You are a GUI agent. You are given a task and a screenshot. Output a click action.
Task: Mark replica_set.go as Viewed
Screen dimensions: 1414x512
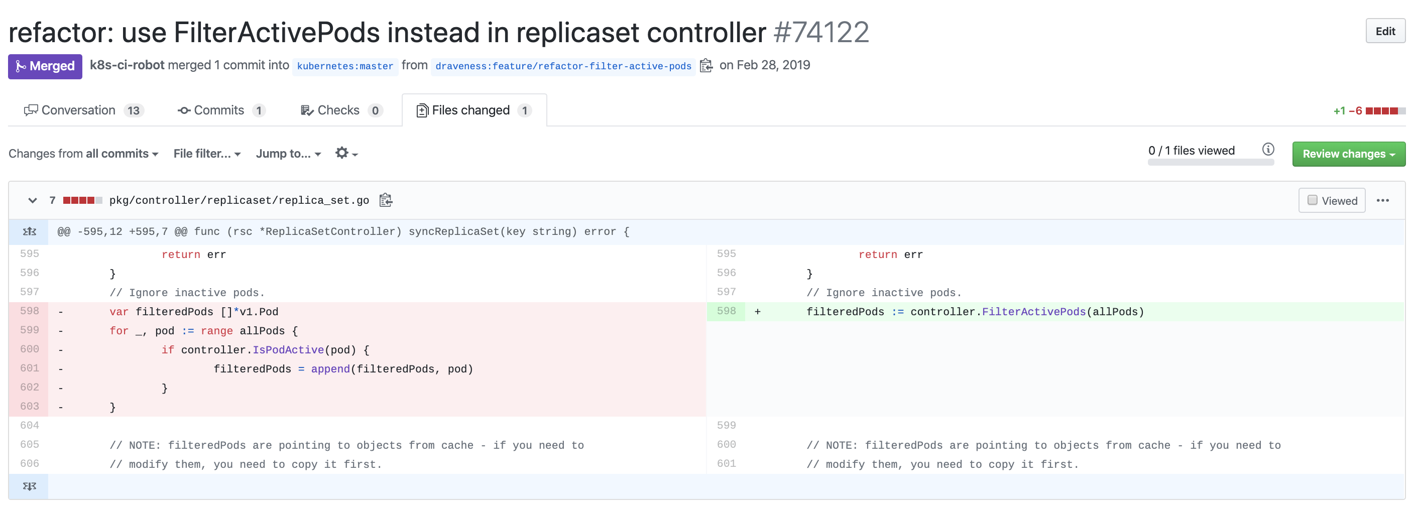[x=1332, y=200]
